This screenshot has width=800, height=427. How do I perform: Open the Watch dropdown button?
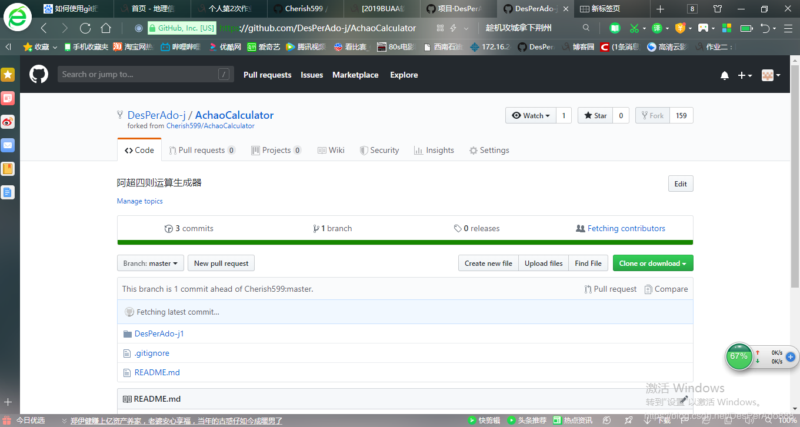coord(531,115)
